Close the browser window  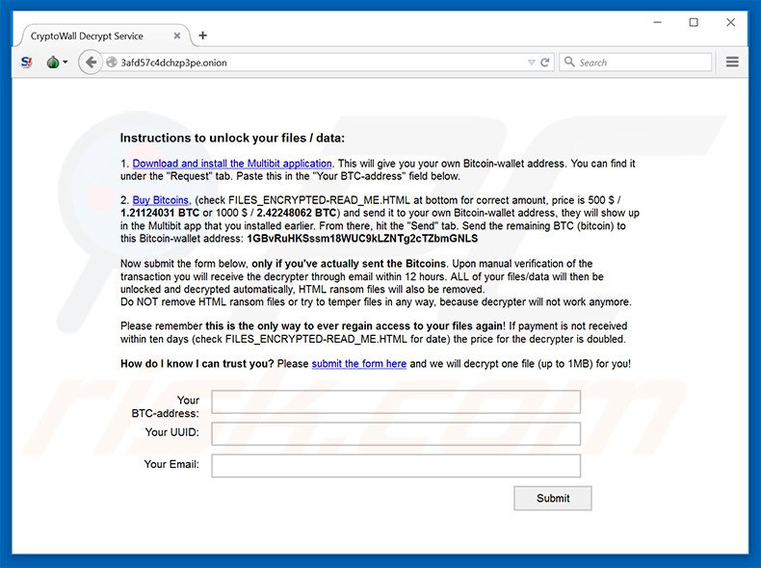(730, 22)
